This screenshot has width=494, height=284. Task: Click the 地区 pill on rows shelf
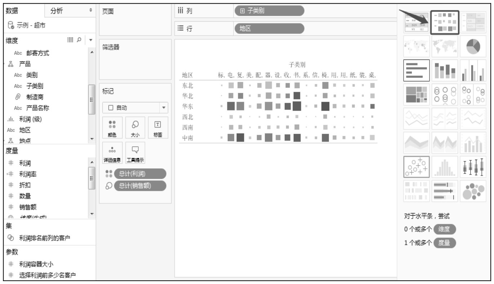point(268,28)
